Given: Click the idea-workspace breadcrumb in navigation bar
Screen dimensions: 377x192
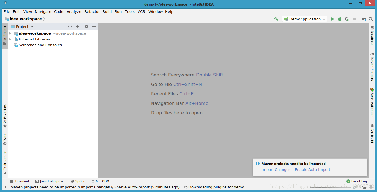Looking at the screenshot, I should tap(23, 19).
